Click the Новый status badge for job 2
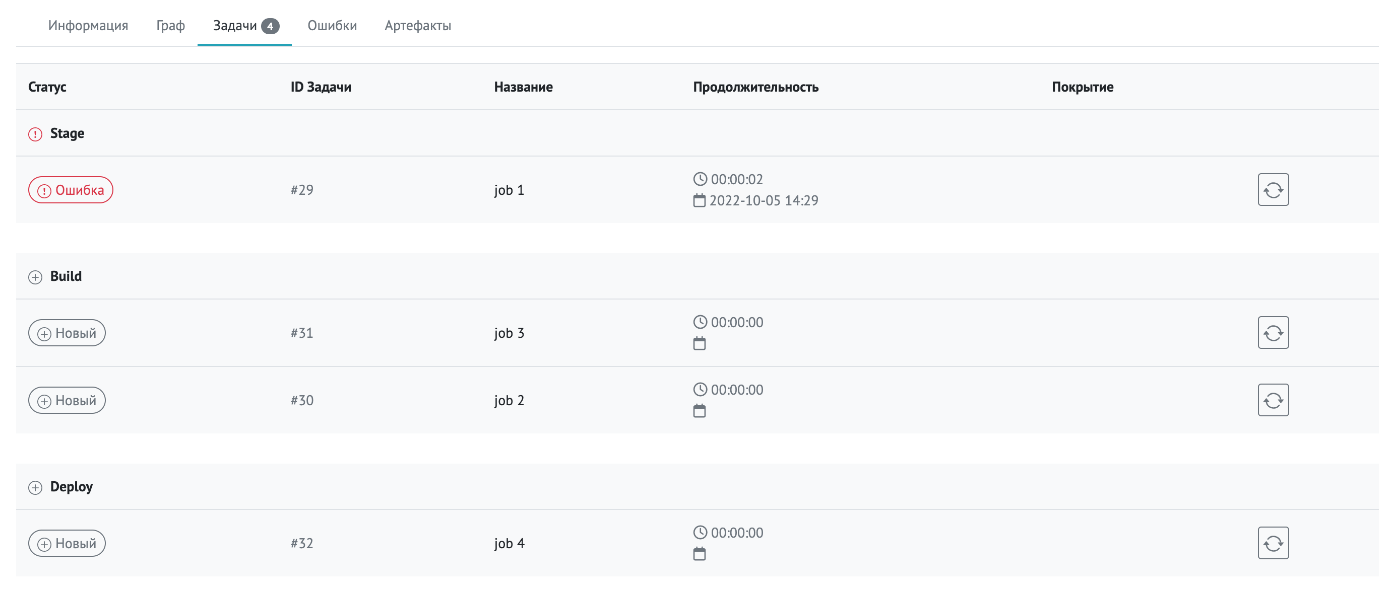Screen dimensions: 1393x591 (x=67, y=400)
